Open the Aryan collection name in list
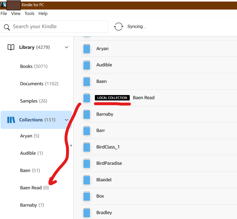 tap(103, 49)
